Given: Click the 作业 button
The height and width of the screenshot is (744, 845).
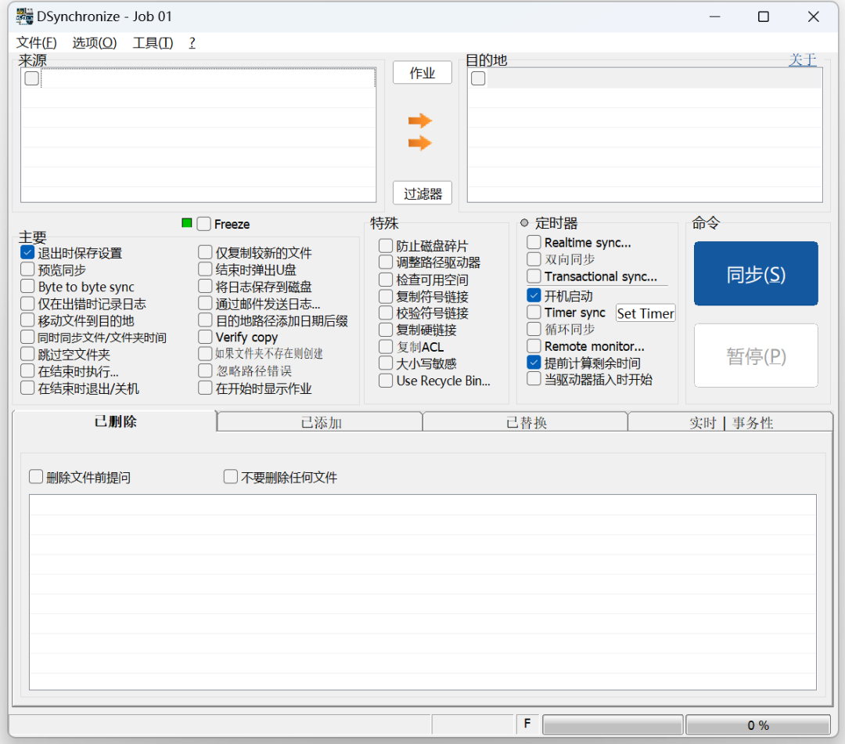Looking at the screenshot, I should pos(422,73).
